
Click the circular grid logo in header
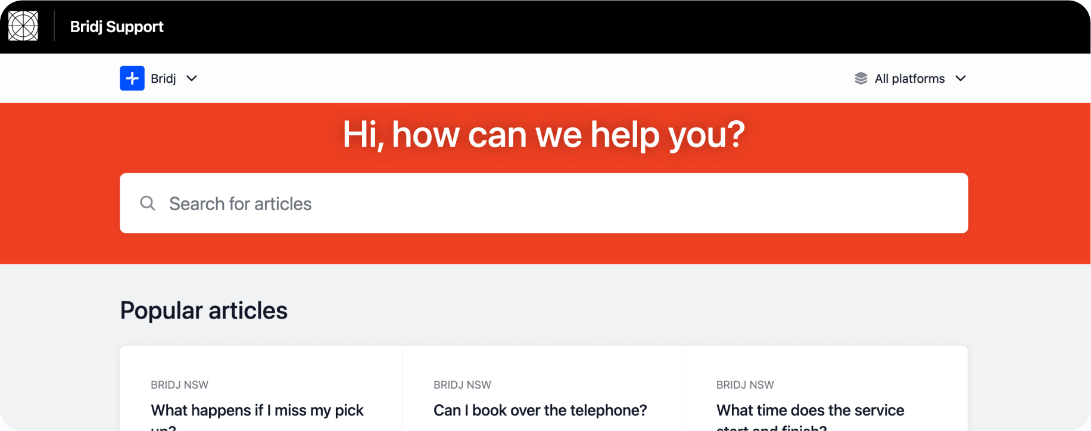click(x=23, y=26)
